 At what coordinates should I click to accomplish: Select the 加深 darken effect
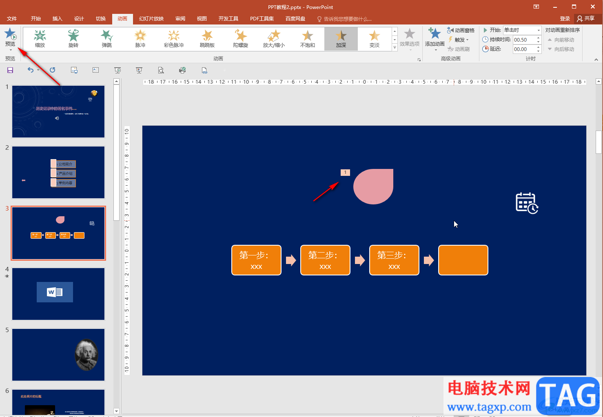pos(341,39)
